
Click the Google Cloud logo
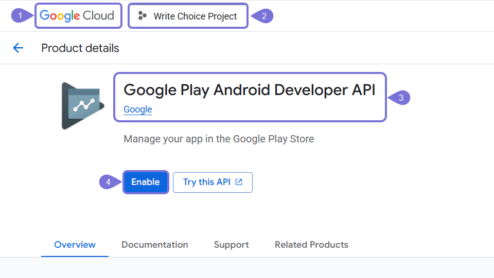(x=77, y=16)
